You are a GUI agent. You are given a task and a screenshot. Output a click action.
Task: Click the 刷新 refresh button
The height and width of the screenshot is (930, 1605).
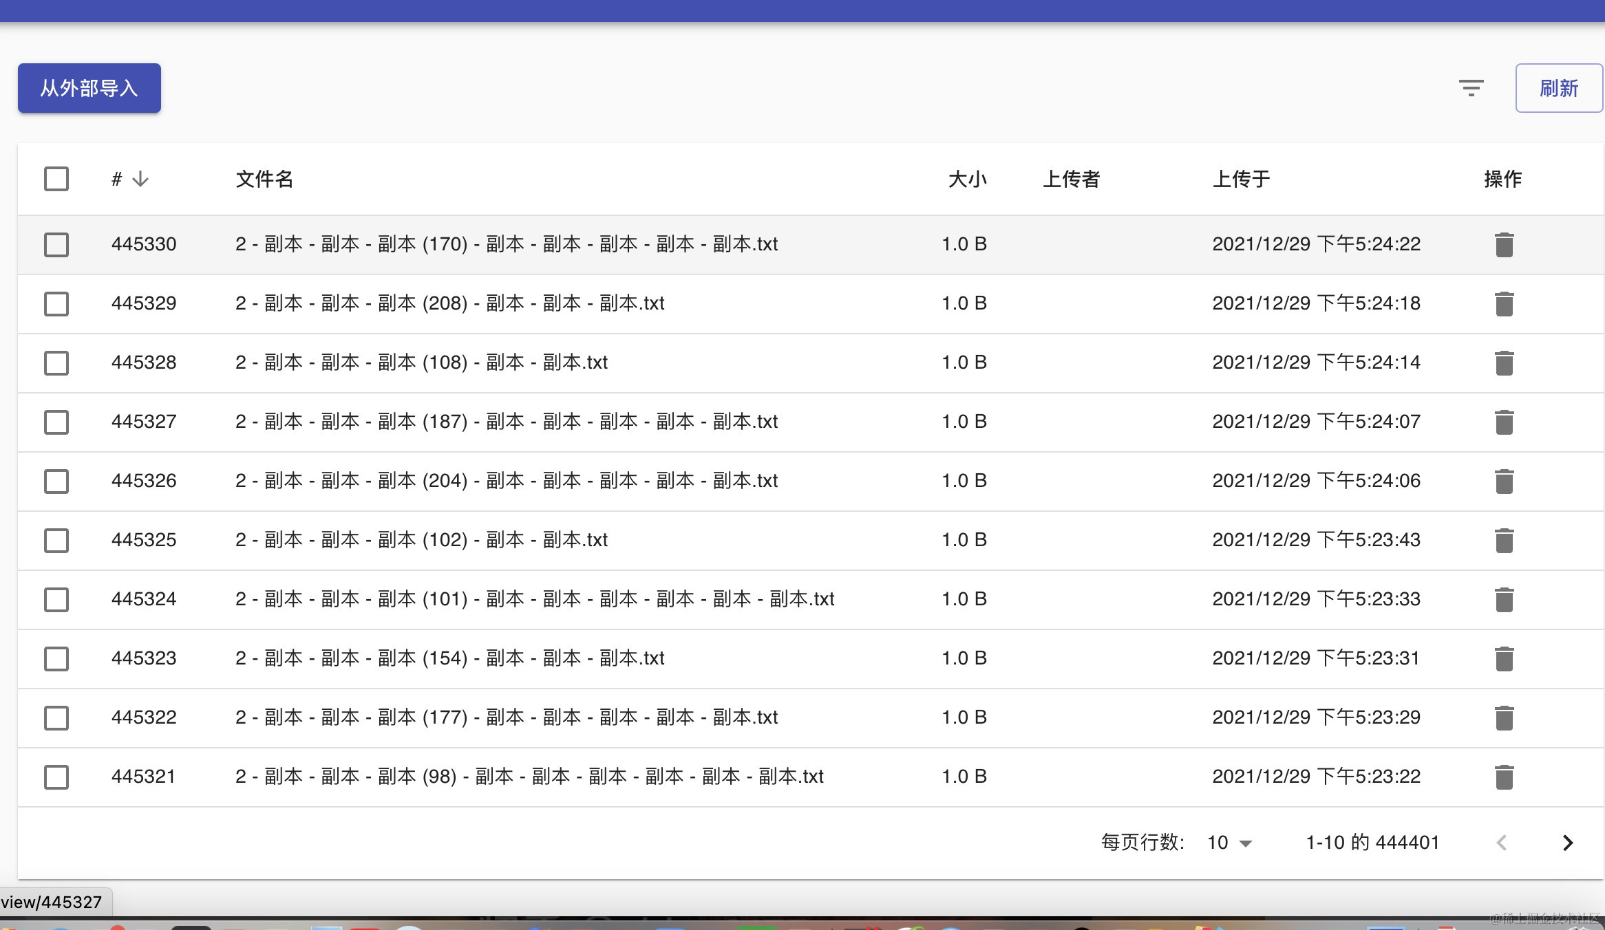(x=1559, y=88)
